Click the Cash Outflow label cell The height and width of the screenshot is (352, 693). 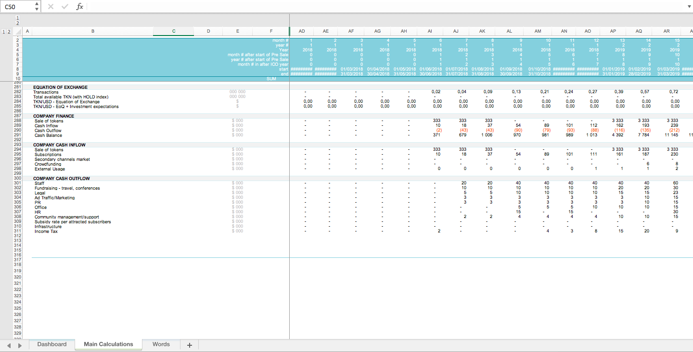(x=48, y=131)
